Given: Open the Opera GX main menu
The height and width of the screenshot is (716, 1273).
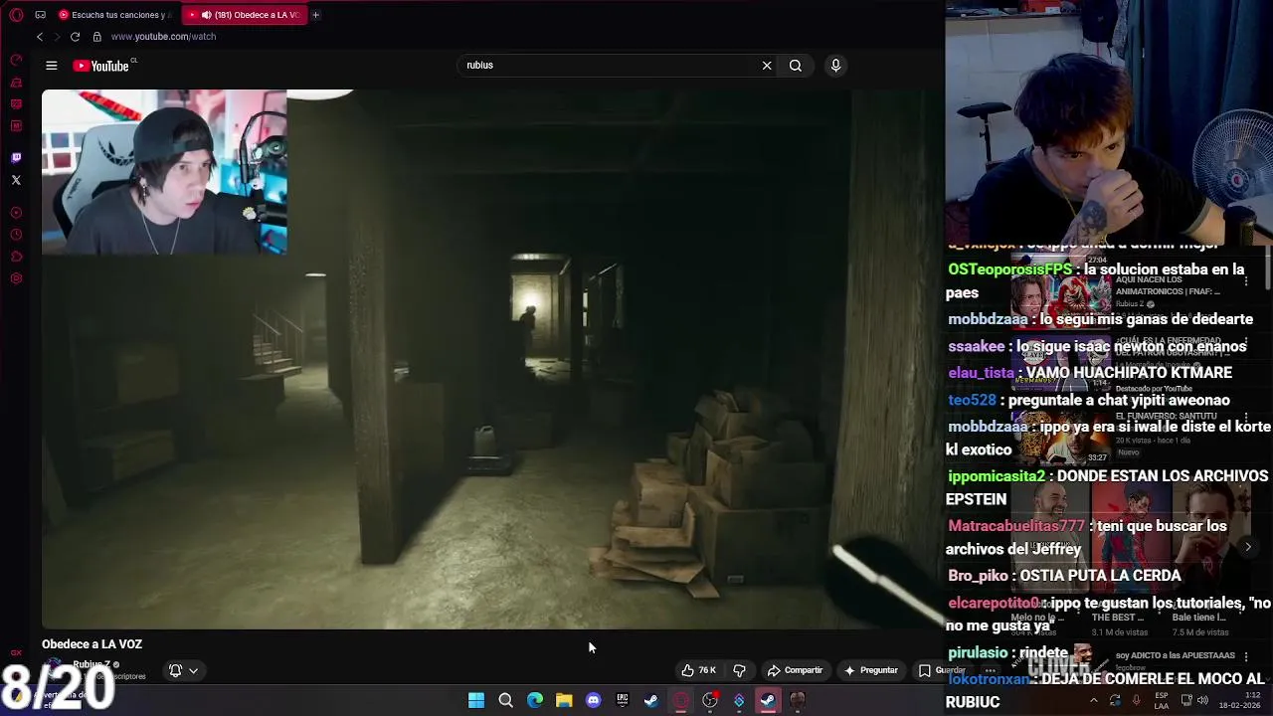Looking at the screenshot, I should 16,15.
